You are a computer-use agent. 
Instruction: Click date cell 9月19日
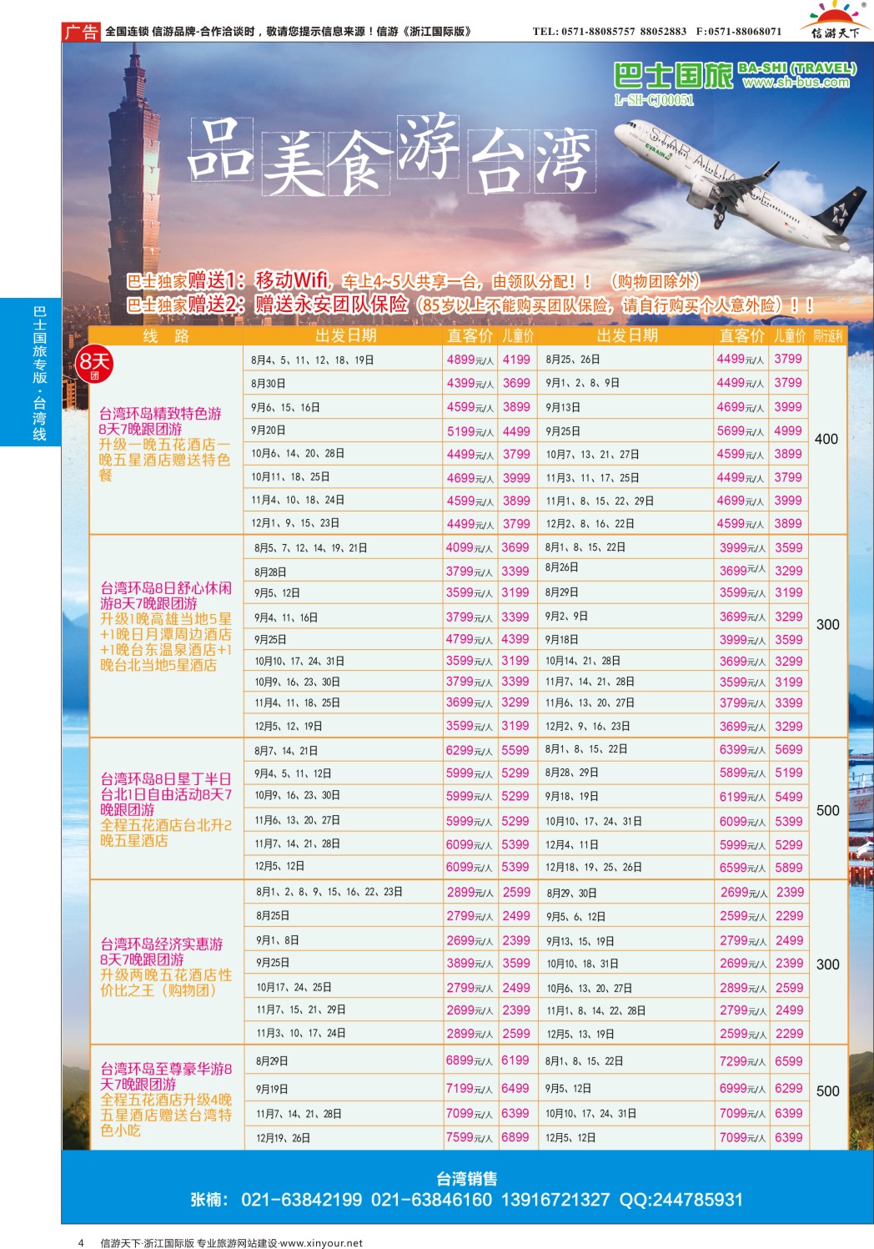[x=272, y=1090]
